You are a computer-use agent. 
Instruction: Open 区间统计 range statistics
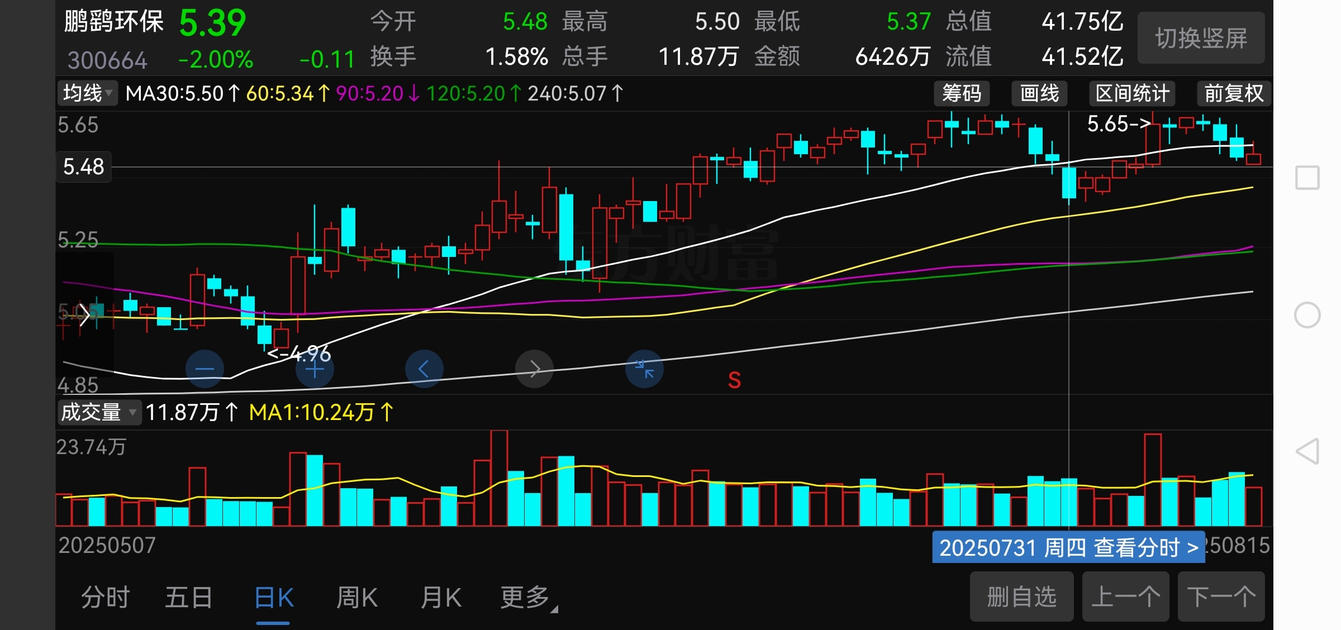pyautogui.click(x=1133, y=93)
